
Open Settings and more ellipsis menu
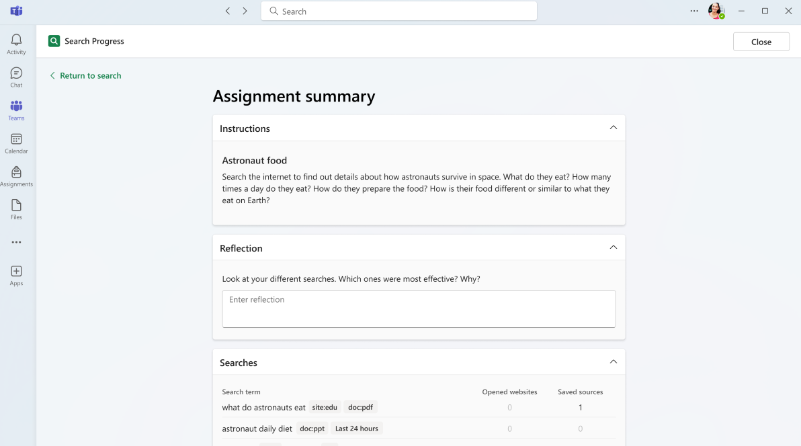pos(693,11)
